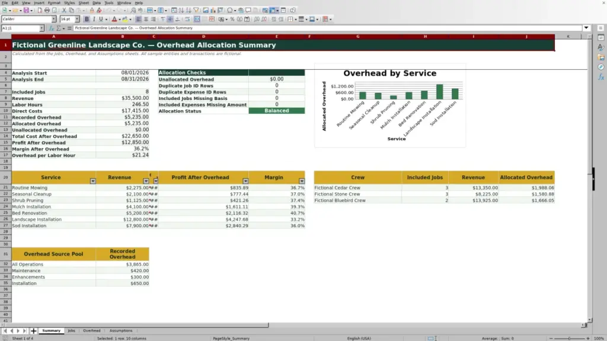
Task: Switch to the Jobs sheet tab
Action: (71, 330)
